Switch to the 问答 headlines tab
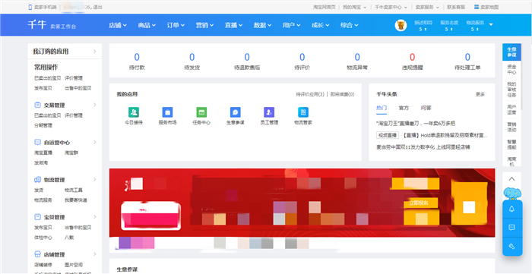Image resolution: width=532 pixels, height=274 pixels. pyautogui.click(x=426, y=108)
